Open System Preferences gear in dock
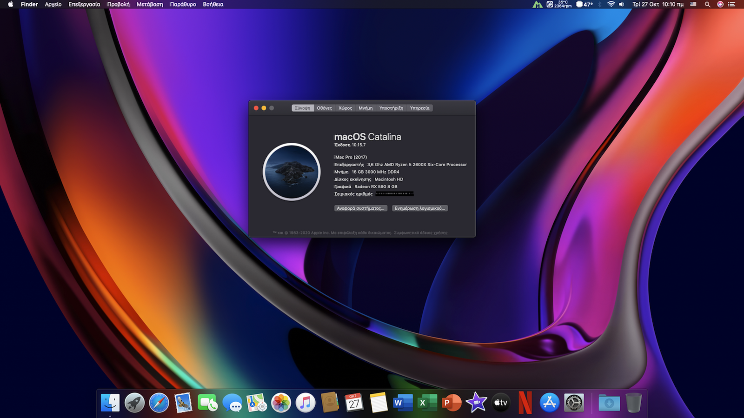Image resolution: width=744 pixels, height=418 pixels. [x=574, y=403]
